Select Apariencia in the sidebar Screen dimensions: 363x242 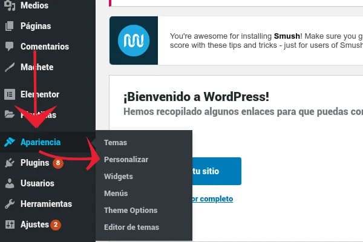click(41, 142)
